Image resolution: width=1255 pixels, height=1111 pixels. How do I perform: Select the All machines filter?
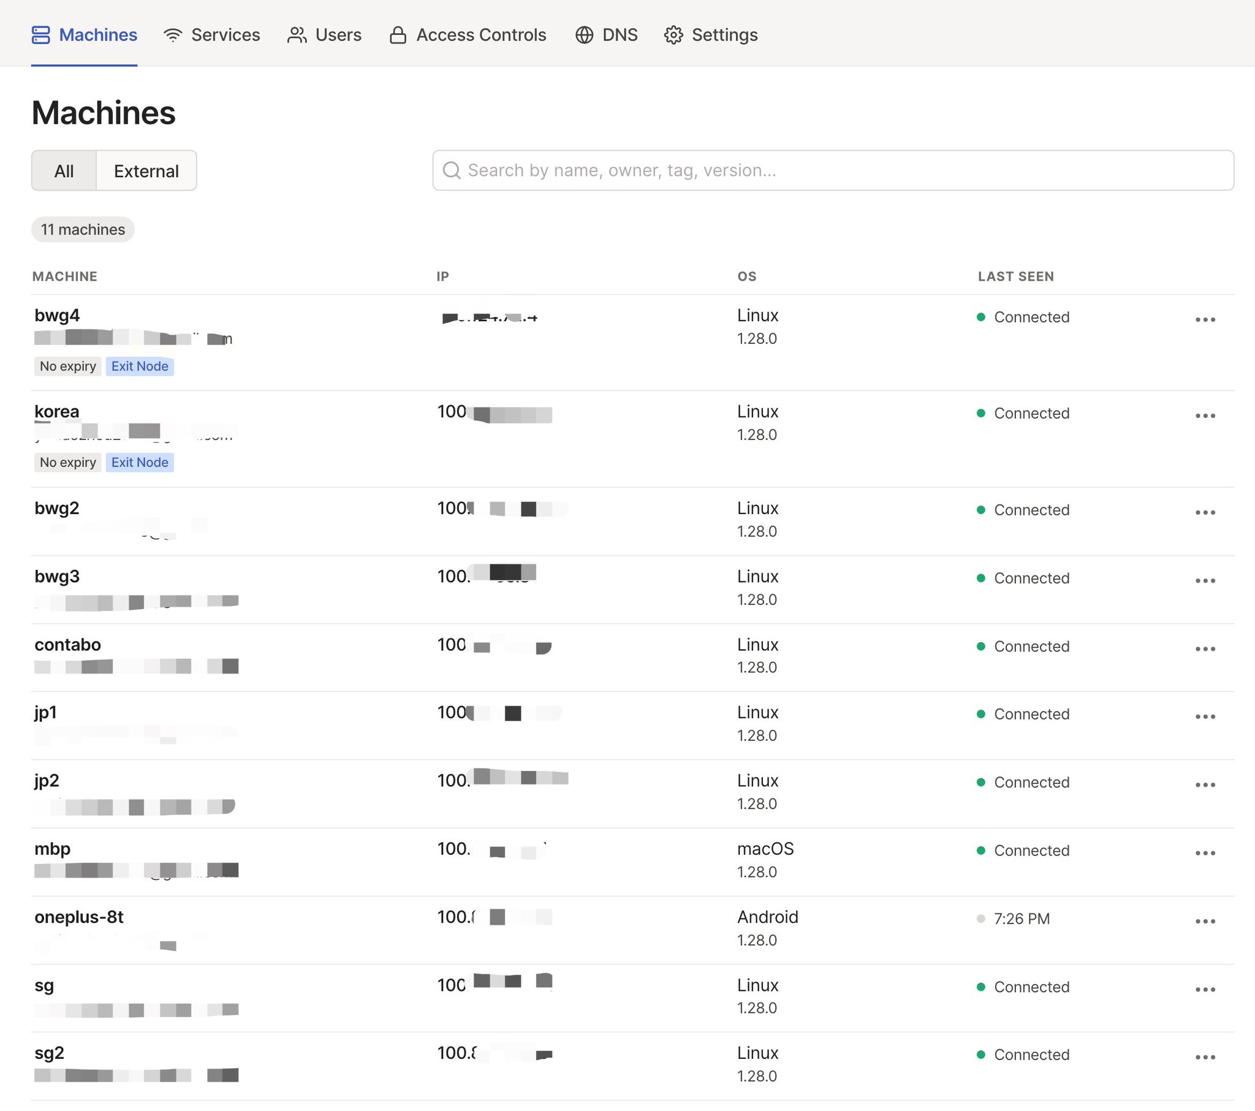pos(64,171)
